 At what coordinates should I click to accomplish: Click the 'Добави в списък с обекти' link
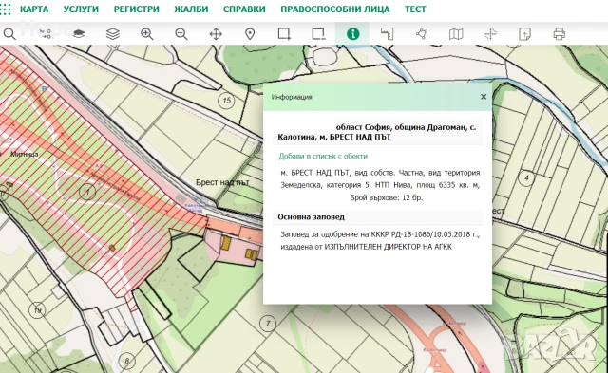coord(323,156)
